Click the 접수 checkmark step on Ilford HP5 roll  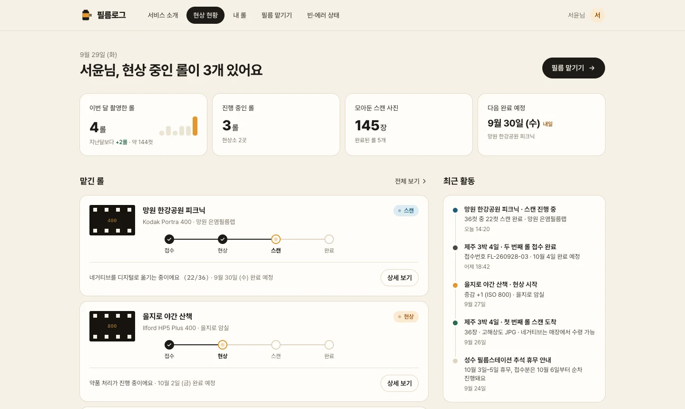click(x=169, y=345)
